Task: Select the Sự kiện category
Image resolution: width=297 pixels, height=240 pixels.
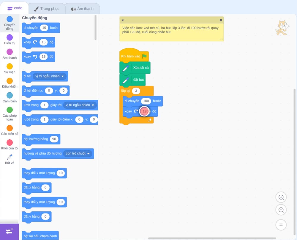Action: coord(10,68)
